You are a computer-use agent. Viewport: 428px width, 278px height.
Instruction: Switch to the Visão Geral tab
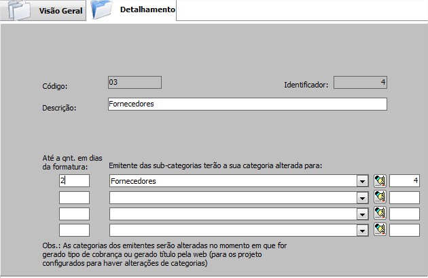59,12
